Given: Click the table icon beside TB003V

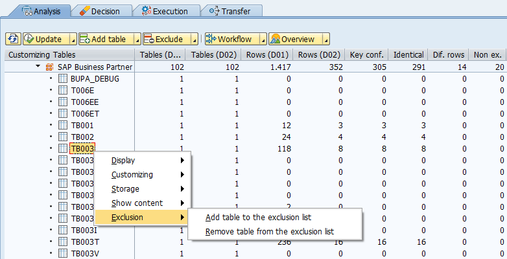Looking at the screenshot, I should pyautogui.click(x=63, y=253).
